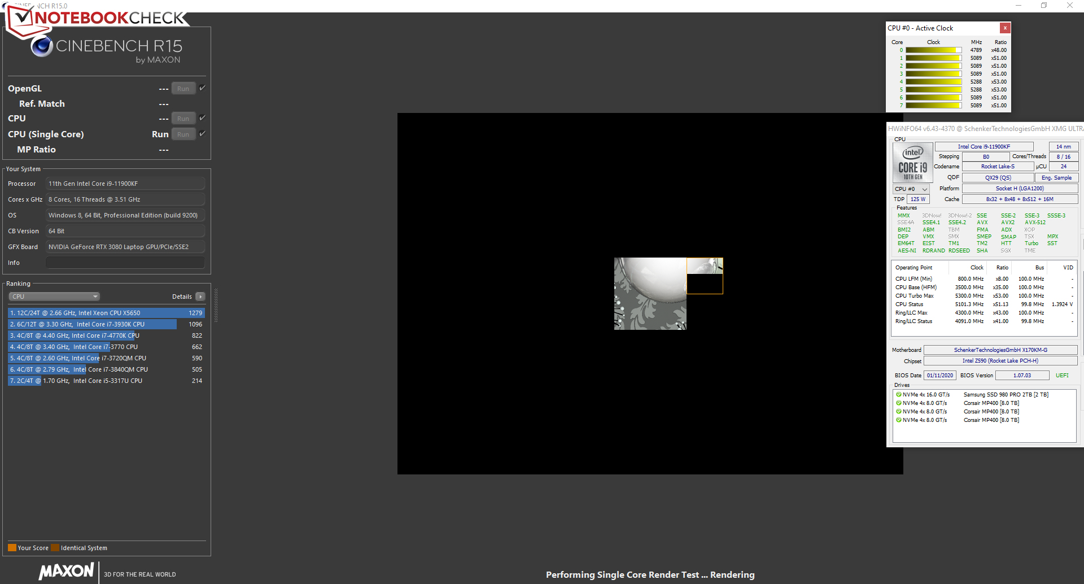This screenshot has width=1084, height=584.
Task: Click the X170KM-G motherboard field
Action: click(x=1000, y=350)
